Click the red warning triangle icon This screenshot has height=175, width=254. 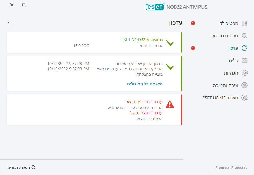coord(170,104)
